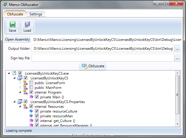Click the namespace icon beside LicensedByUnlockKeyCS.Properties
Screen dimensions: 186x138
(20, 102)
